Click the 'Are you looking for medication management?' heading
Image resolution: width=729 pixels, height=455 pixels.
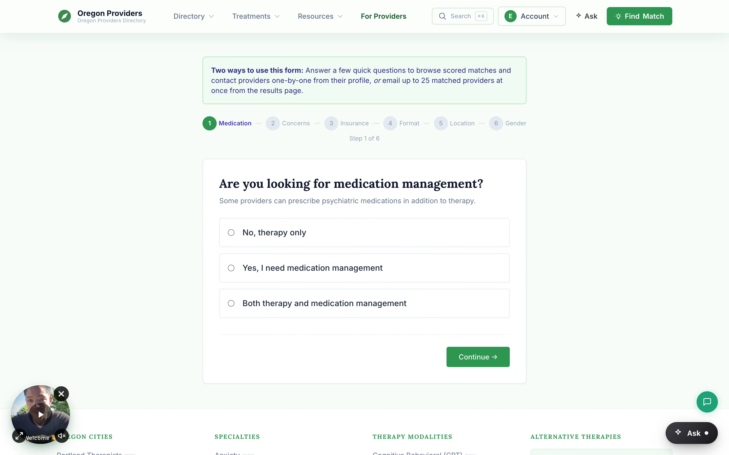pyautogui.click(x=351, y=184)
